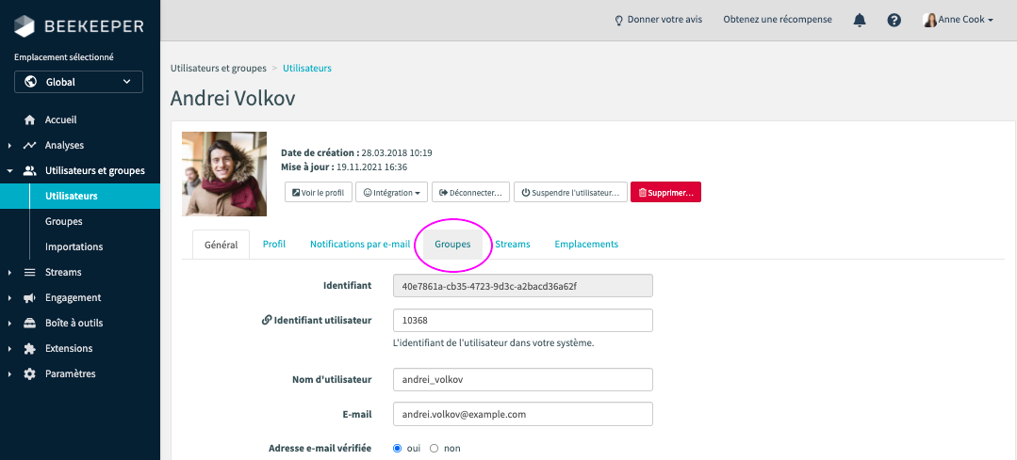Click the Analyses chart icon
The image size is (1017, 460).
[x=29, y=146]
